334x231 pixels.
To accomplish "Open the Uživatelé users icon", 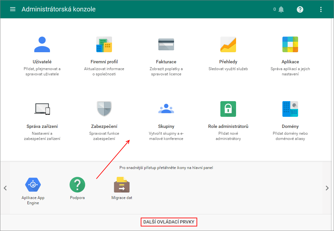I will click(x=42, y=44).
